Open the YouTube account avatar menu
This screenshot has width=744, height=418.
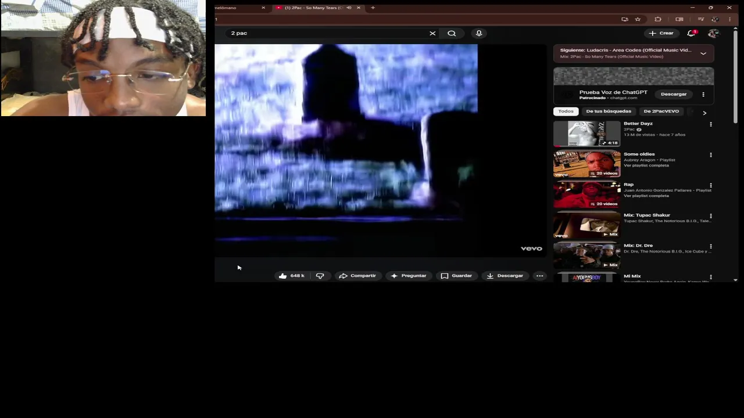point(713,34)
